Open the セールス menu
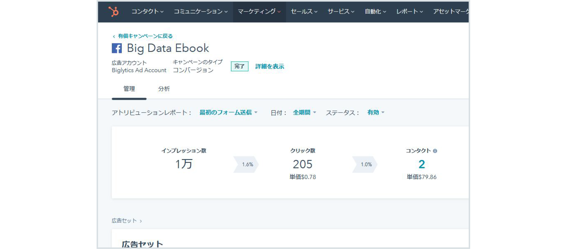 point(304,12)
